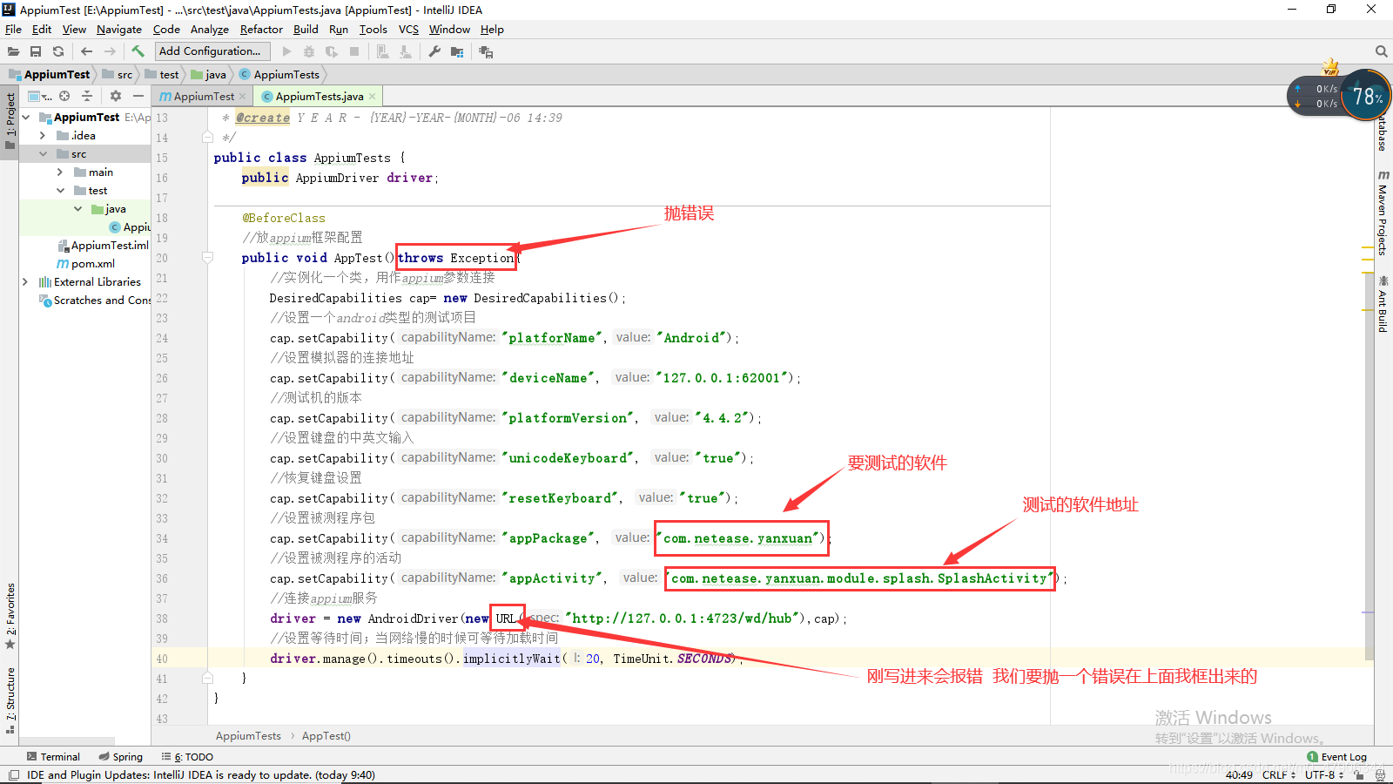The image size is (1393, 784).
Task: Open Project view mode dropdown
Action: point(40,96)
